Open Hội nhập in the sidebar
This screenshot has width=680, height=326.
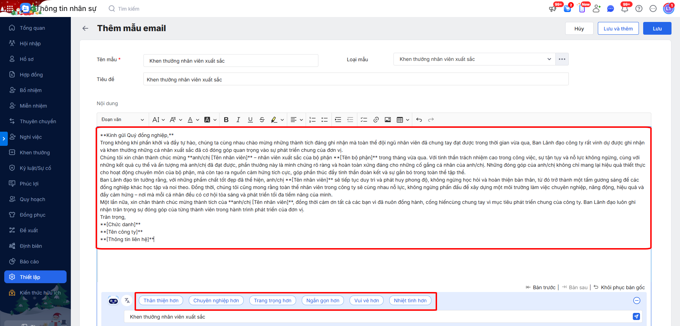pos(35,44)
